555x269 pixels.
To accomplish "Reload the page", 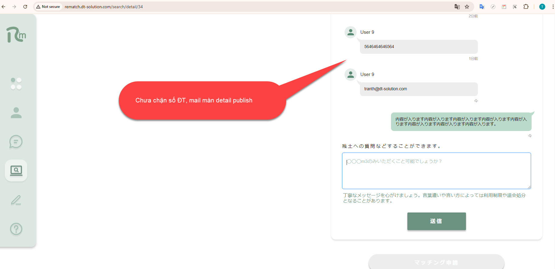I will click(x=25, y=7).
